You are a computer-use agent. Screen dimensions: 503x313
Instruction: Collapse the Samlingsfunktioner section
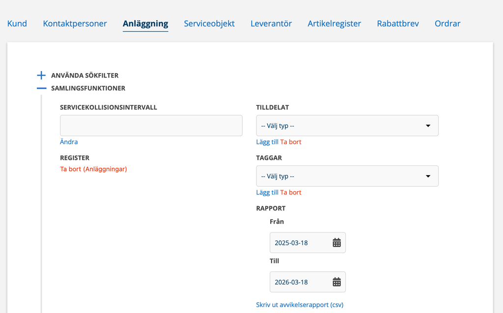click(x=42, y=88)
